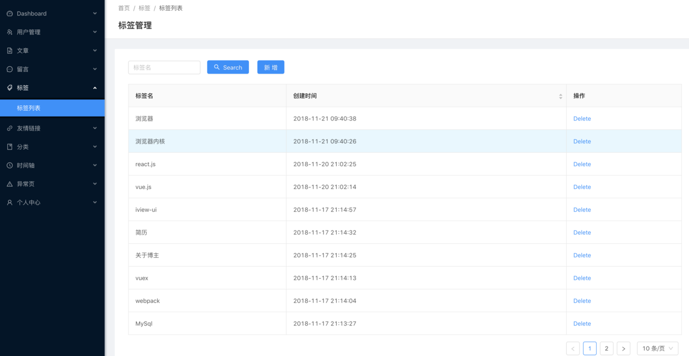Delete the 简历 tag row
The height and width of the screenshot is (356, 689).
pyautogui.click(x=582, y=233)
